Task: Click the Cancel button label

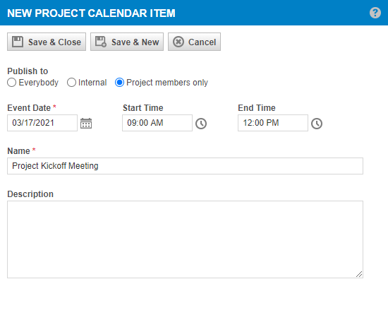Action: point(202,42)
